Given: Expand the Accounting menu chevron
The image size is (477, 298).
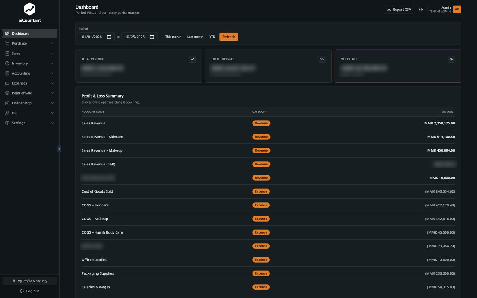Looking at the screenshot, I should [x=52, y=73].
